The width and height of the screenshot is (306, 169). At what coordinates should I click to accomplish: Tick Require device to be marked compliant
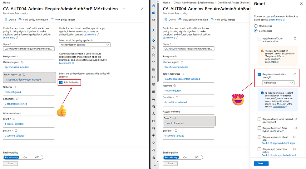coord(259,119)
